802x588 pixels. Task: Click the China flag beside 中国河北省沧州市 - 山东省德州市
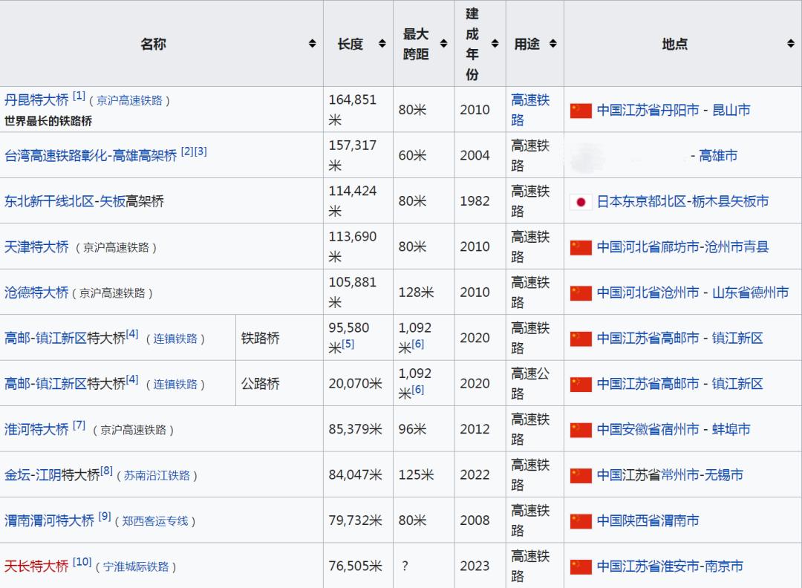pos(581,293)
